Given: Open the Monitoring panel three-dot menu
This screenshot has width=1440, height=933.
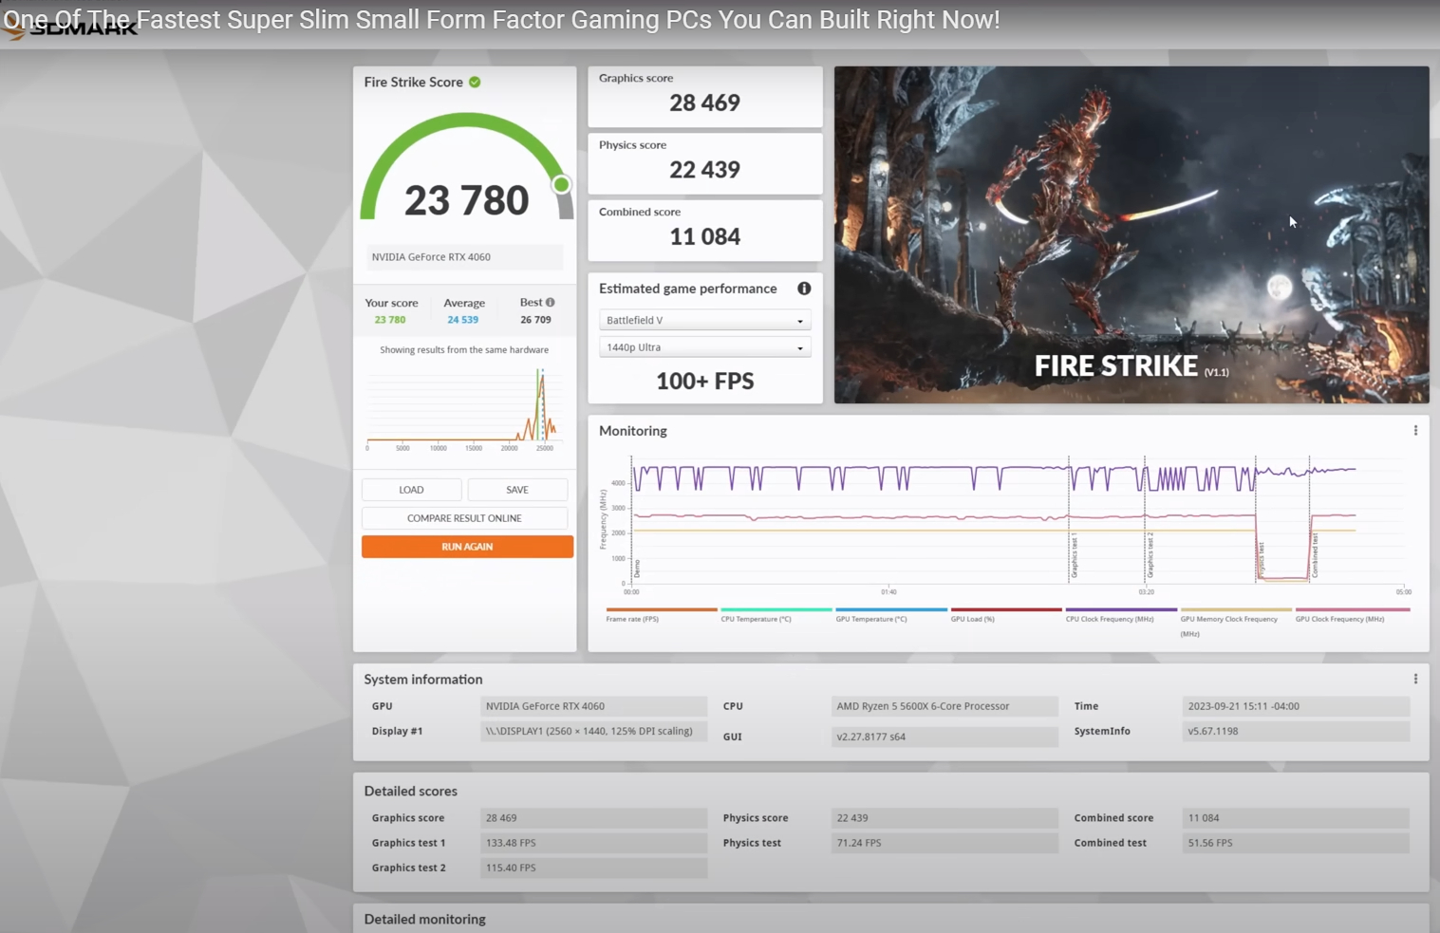Looking at the screenshot, I should coord(1415,431).
